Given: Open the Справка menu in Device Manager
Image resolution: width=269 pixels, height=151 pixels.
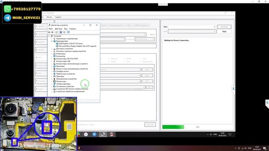Looking at the screenshot, I should point(73,29).
